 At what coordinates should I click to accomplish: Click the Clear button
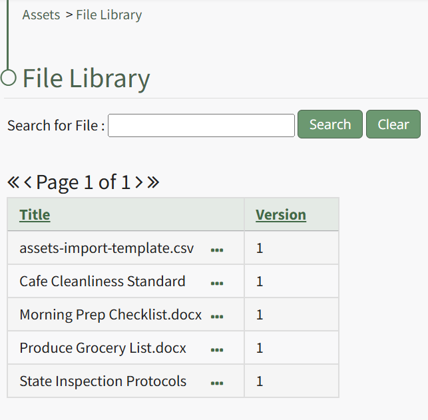click(393, 124)
